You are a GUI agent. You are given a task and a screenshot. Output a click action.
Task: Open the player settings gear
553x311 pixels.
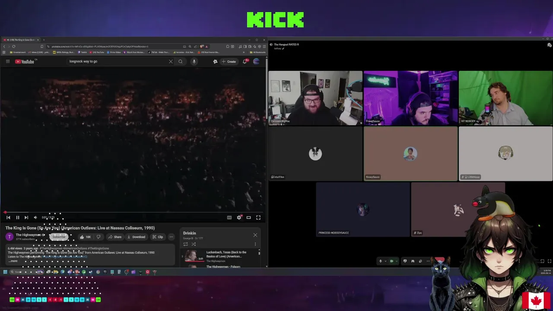coord(239,218)
